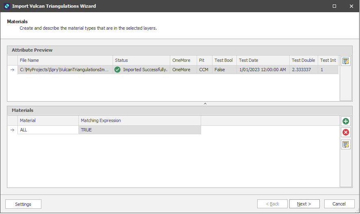Select the Attribute Preview row indicator arrow
This screenshot has width=360, height=214.
12,70
